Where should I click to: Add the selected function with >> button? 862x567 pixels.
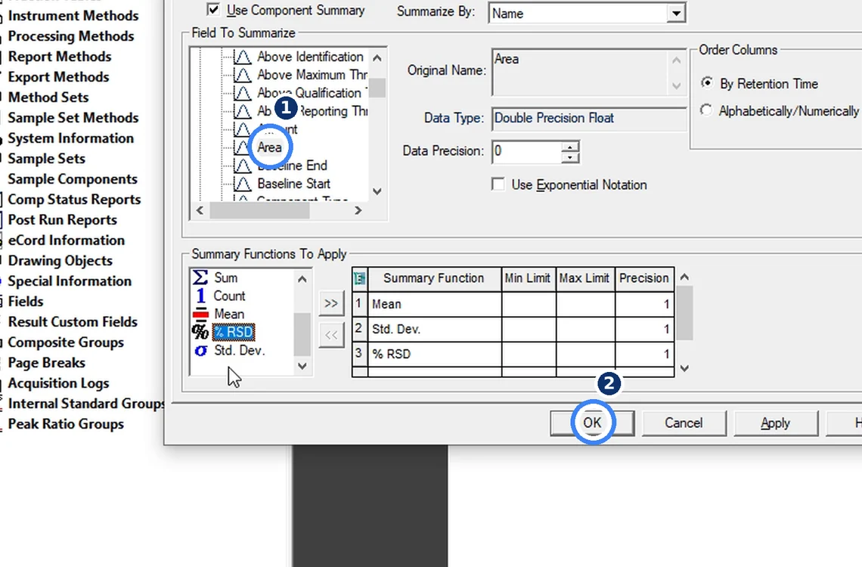tap(331, 303)
